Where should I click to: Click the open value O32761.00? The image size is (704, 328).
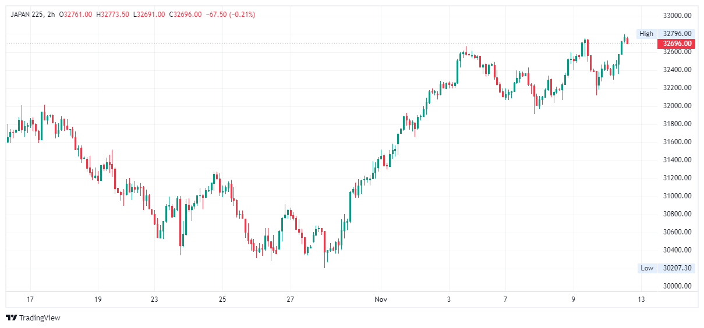75,15
